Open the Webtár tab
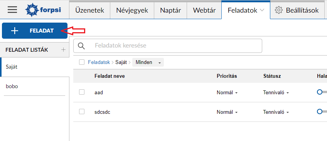The height and width of the screenshot is (141, 327). coord(204,10)
